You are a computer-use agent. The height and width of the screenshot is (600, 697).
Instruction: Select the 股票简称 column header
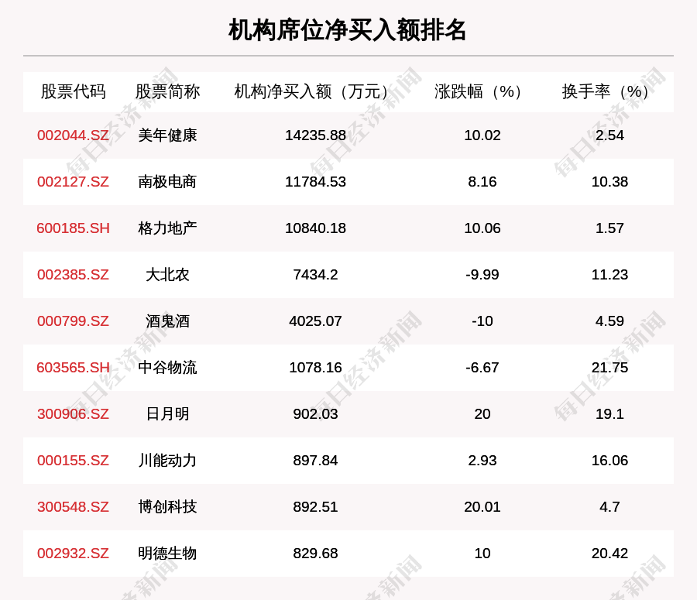(167, 91)
